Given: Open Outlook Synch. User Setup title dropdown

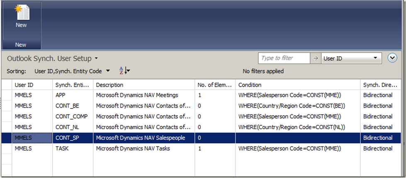Looking at the screenshot, I should pyautogui.click(x=96, y=59).
